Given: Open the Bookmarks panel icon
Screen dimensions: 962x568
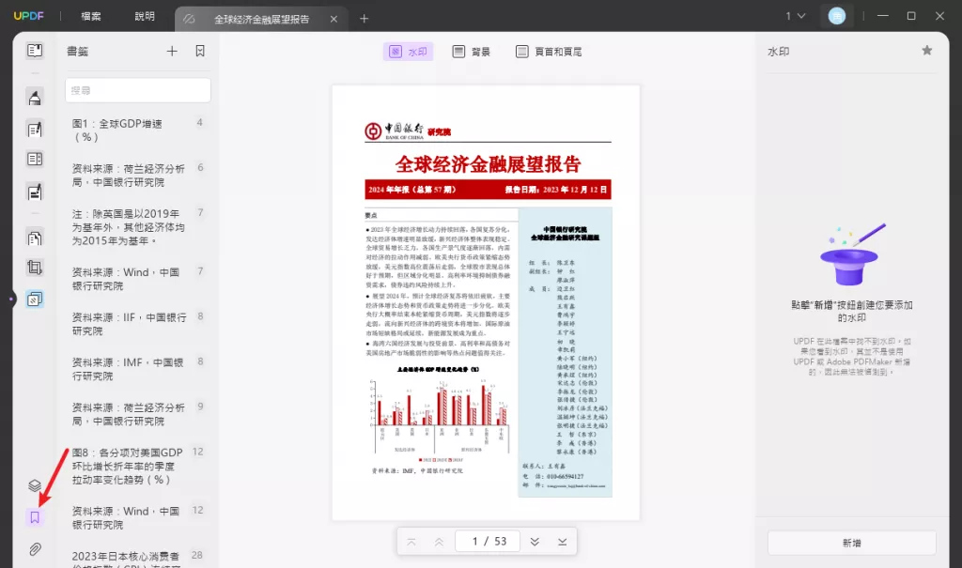Looking at the screenshot, I should point(35,517).
